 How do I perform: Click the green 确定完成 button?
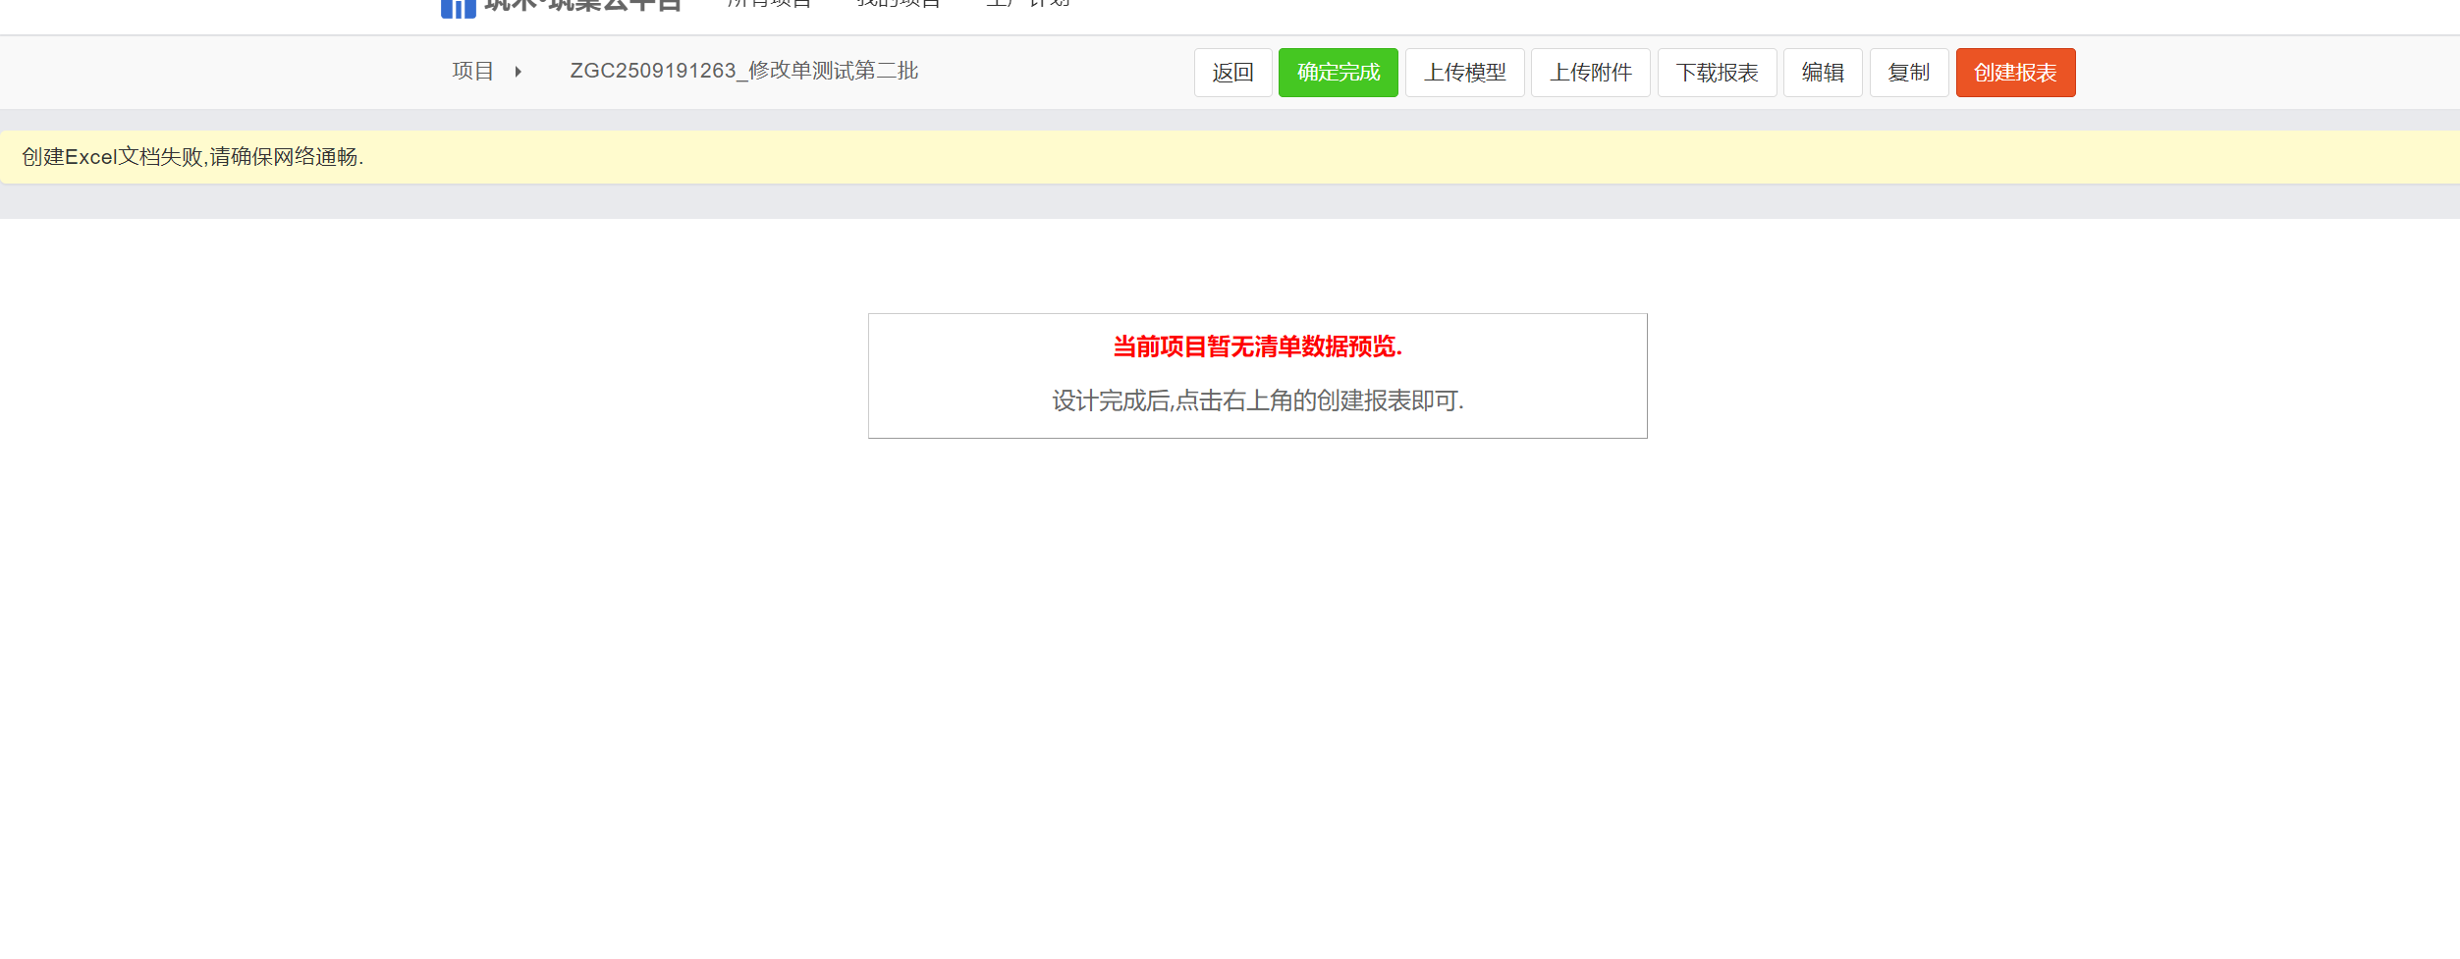1338,72
